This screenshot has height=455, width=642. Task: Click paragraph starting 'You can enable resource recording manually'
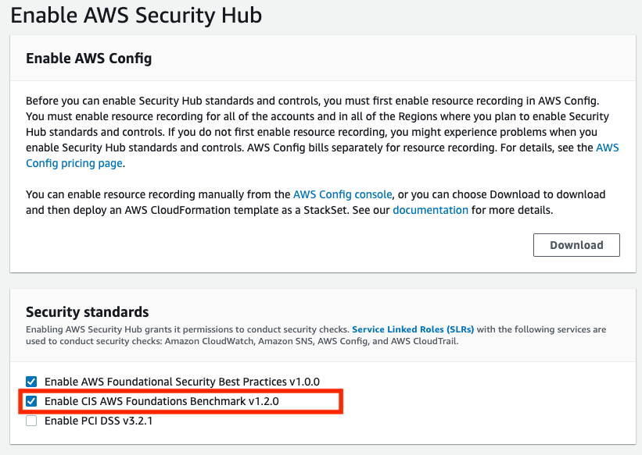[x=156, y=194]
